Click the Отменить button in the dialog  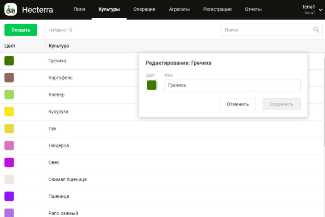click(x=237, y=104)
